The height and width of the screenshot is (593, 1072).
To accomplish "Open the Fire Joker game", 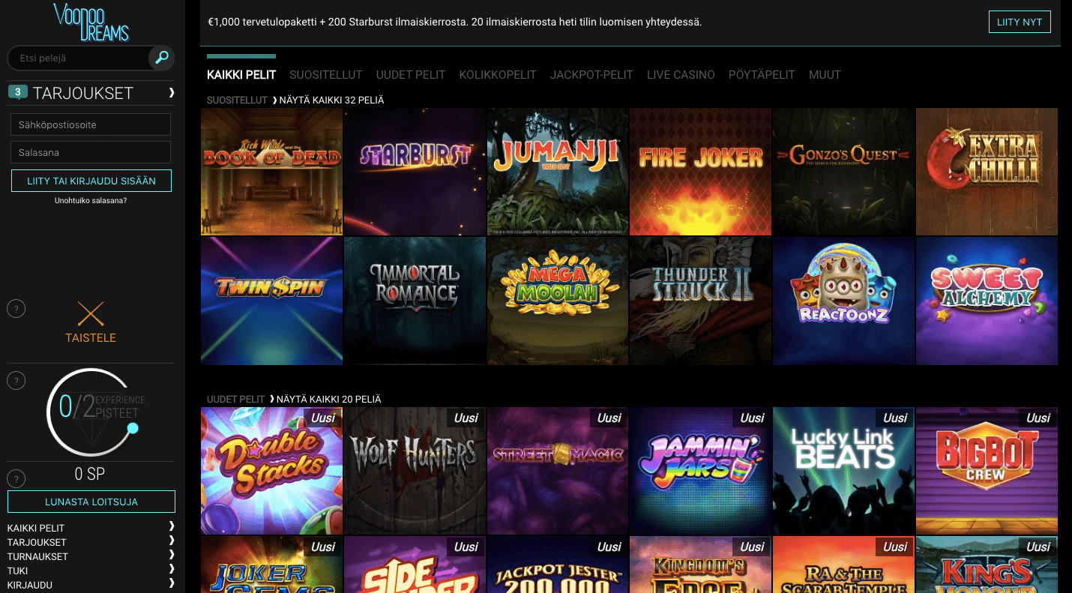I will pyautogui.click(x=700, y=172).
